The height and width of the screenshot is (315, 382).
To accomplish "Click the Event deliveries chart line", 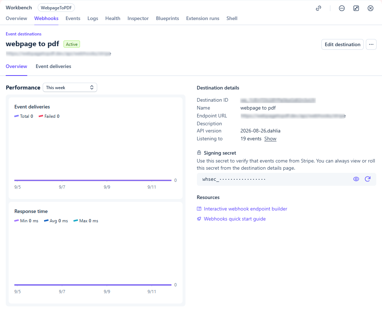I will [93, 180].
